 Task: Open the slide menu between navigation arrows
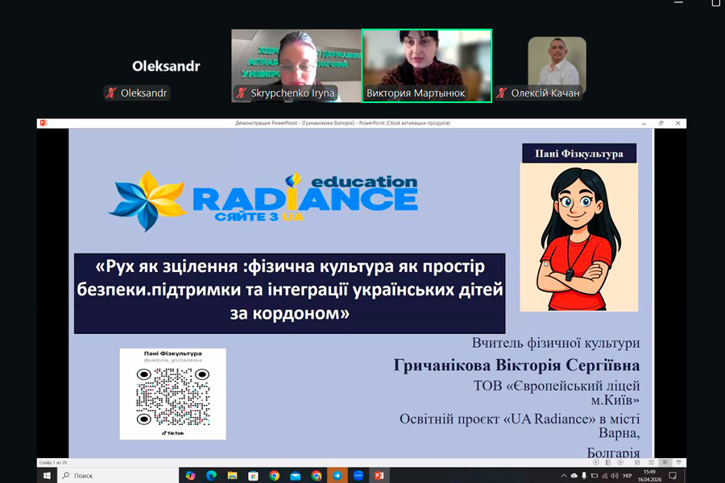point(608,462)
